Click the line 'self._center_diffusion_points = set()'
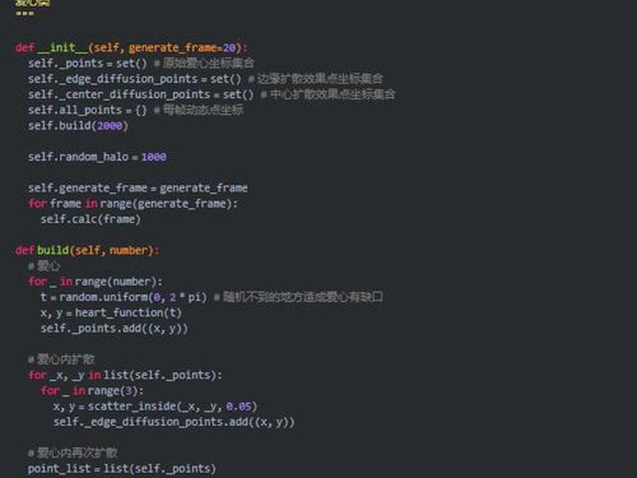The height and width of the screenshot is (478, 637). click(x=141, y=94)
